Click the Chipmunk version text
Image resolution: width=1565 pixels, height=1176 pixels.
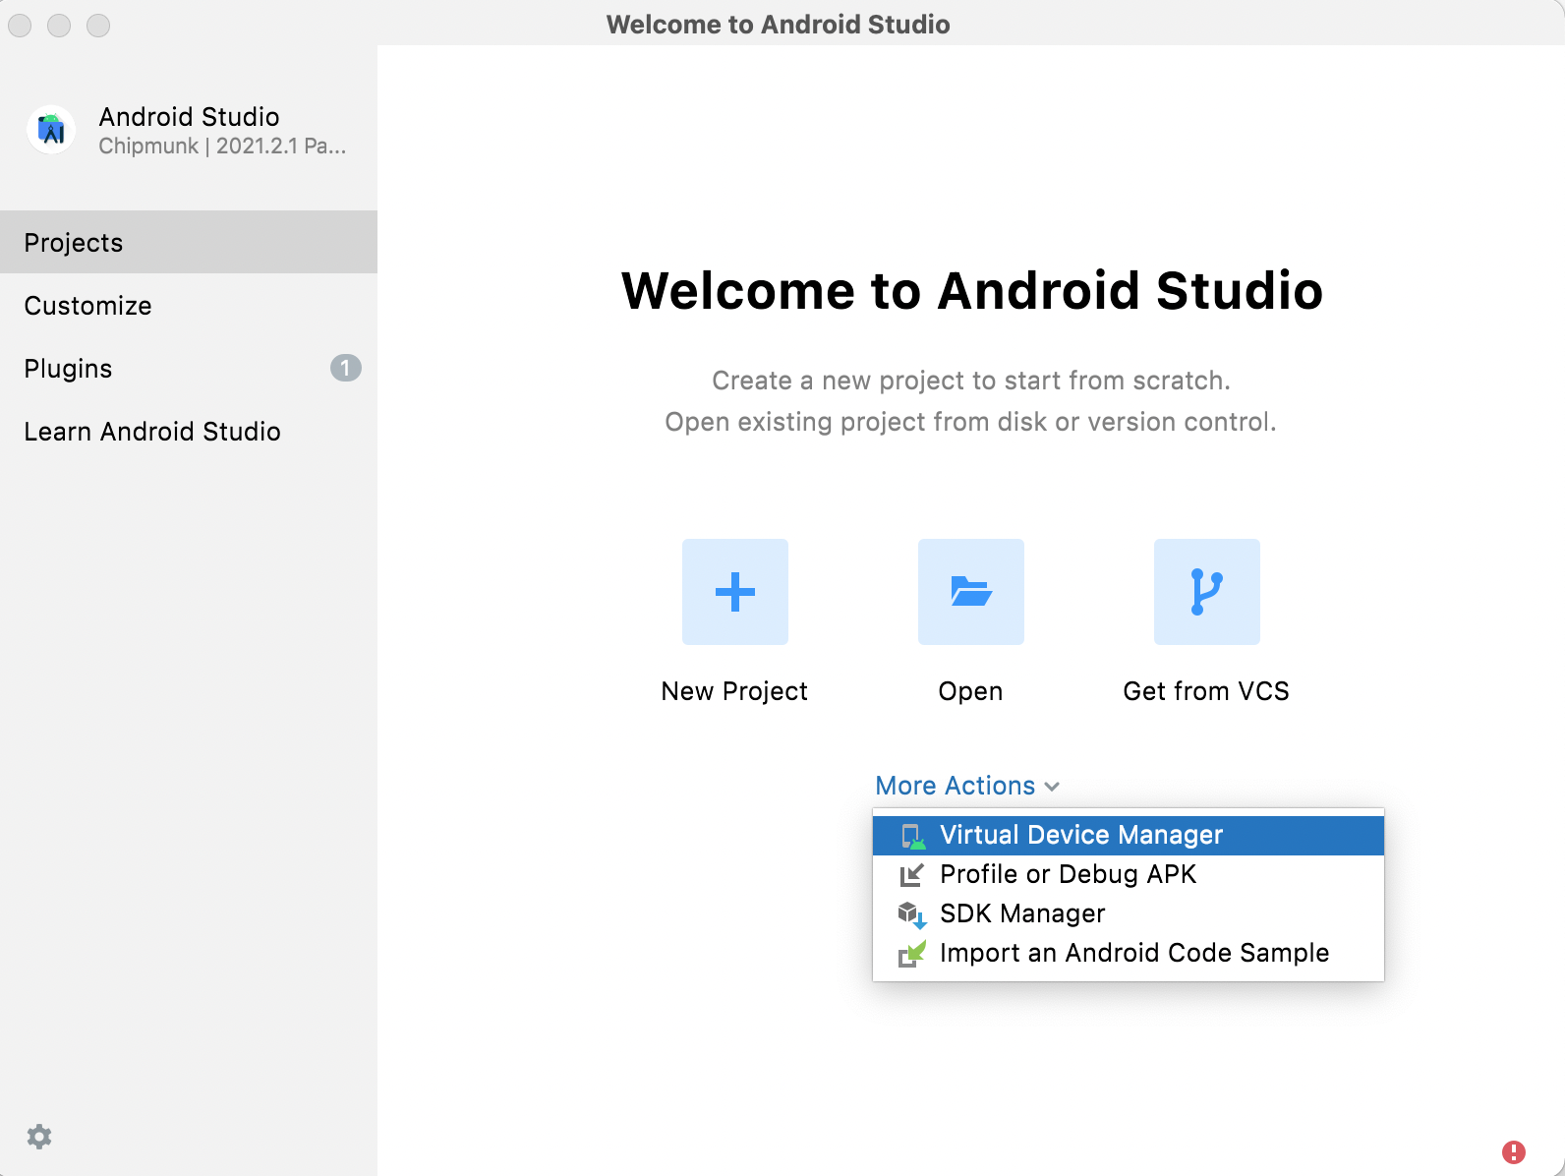coord(222,147)
